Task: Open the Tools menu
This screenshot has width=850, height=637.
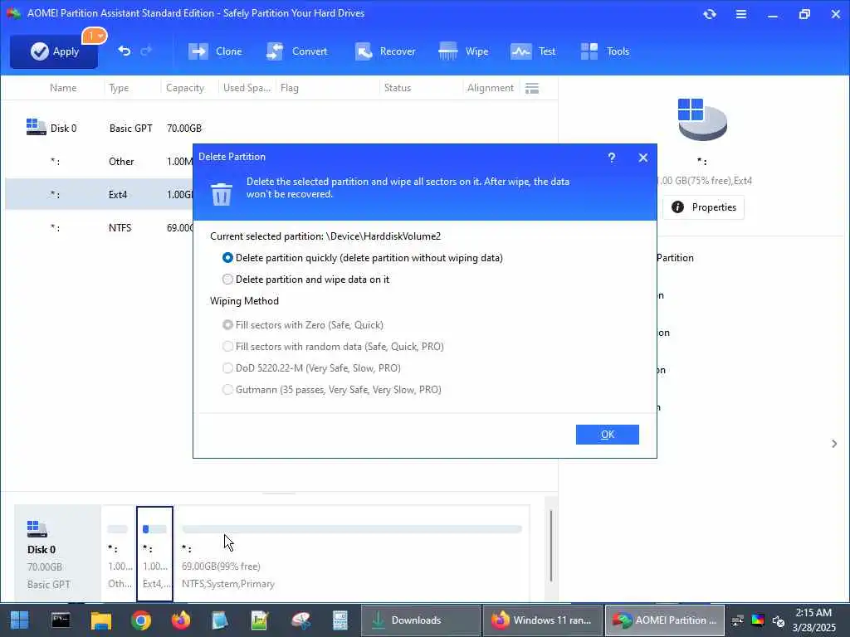Action: pyautogui.click(x=604, y=51)
